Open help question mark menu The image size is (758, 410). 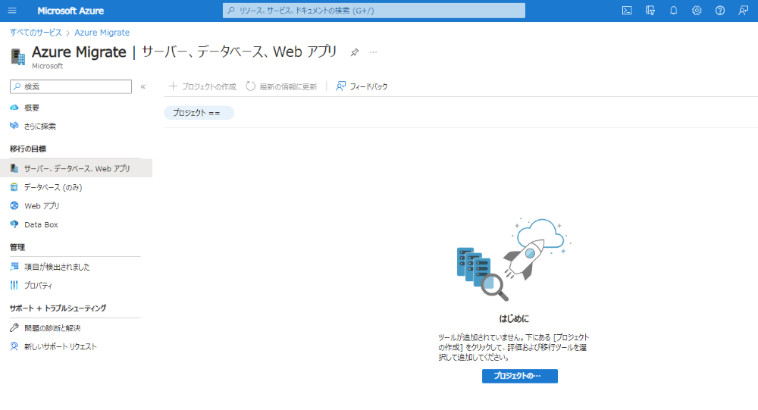(720, 11)
